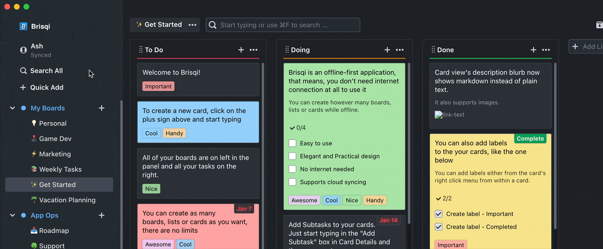Check the No internet needed subtask
Viewport: 603px width, 249px height.
(292, 169)
